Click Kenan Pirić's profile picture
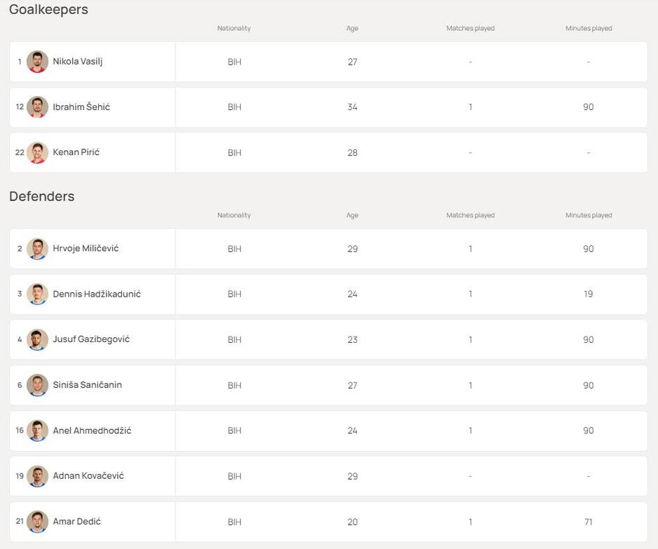The height and width of the screenshot is (549, 658). point(37,153)
